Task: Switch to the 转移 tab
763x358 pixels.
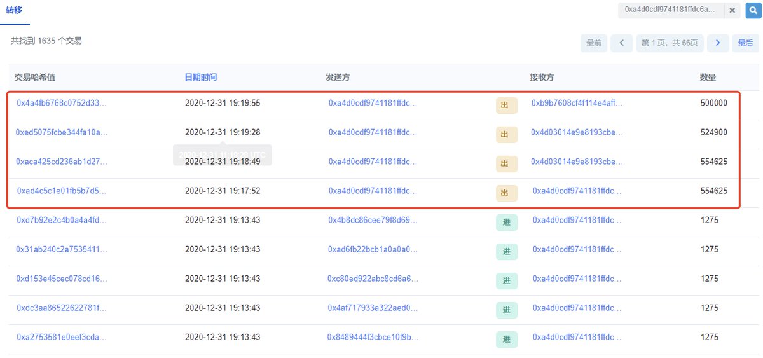Action: coord(15,11)
